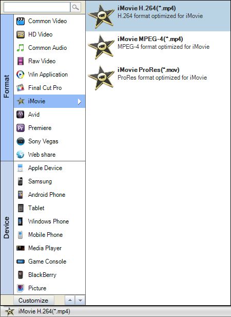Select the Device vertical tab

(7, 228)
